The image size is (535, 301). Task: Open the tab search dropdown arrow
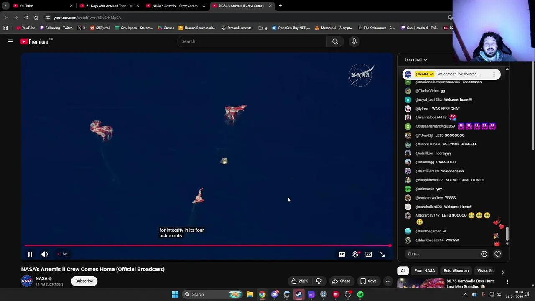[x=5, y=6]
